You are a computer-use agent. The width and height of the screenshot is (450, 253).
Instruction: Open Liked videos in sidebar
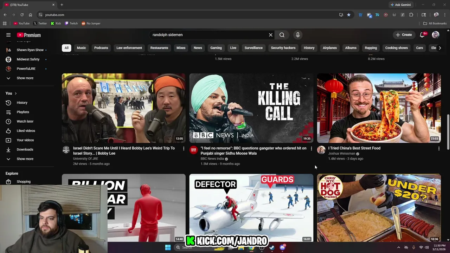point(26,131)
